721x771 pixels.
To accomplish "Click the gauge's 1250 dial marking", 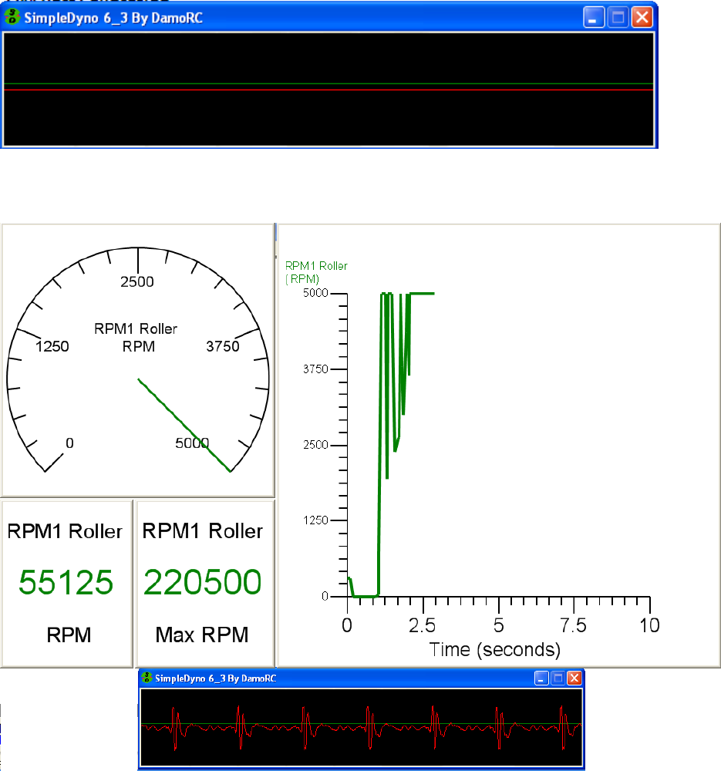I will (52, 346).
